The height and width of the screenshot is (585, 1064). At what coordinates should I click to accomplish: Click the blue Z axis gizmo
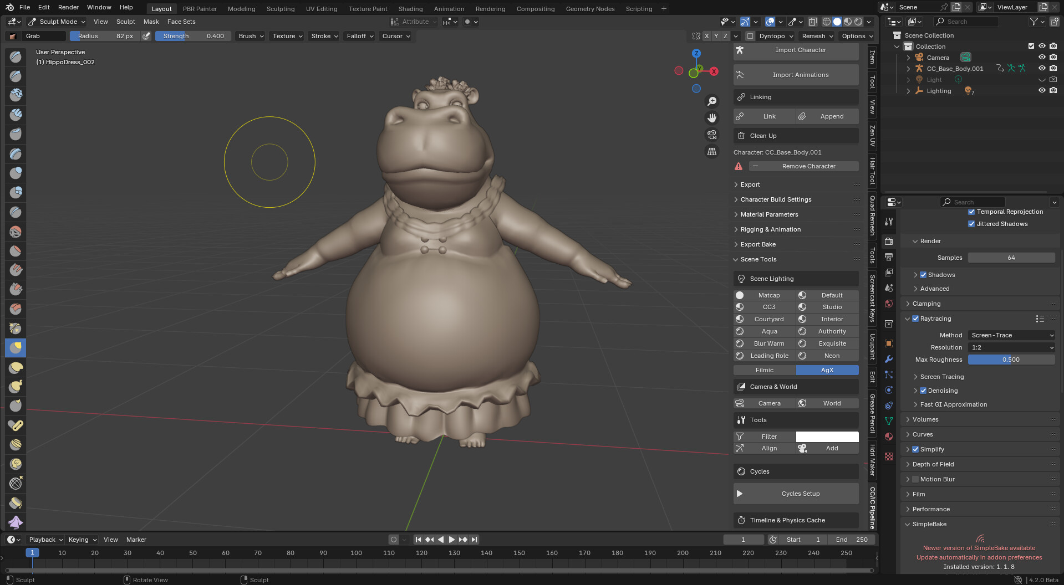tap(696, 53)
